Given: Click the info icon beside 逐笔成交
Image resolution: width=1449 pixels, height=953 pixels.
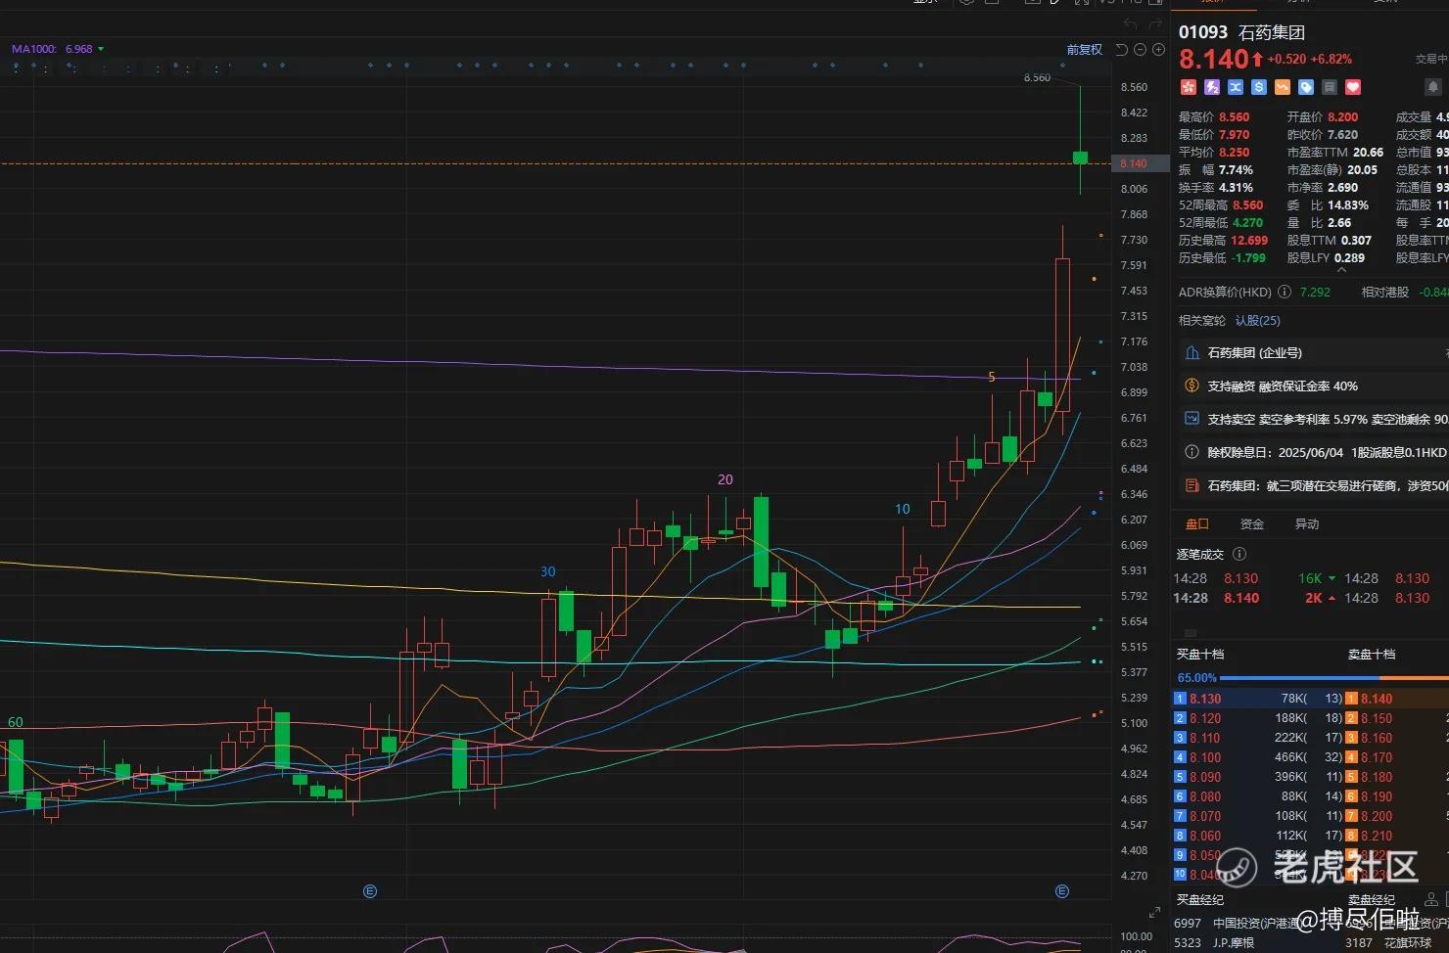Looking at the screenshot, I should (1239, 554).
